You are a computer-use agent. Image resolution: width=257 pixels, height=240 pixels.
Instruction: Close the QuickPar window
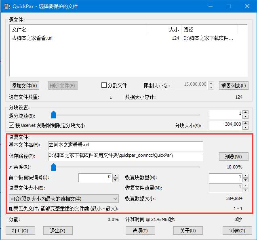(x=247, y=6)
